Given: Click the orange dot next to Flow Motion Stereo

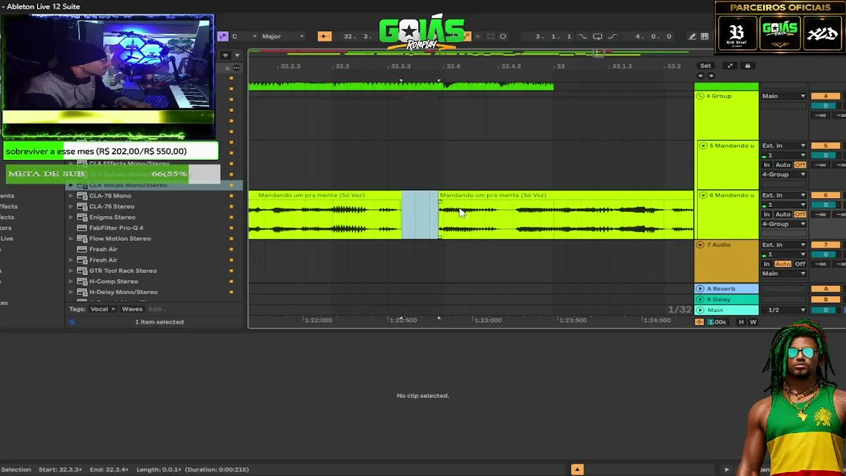Looking at the screenshot, I should (x=231, y=239).
